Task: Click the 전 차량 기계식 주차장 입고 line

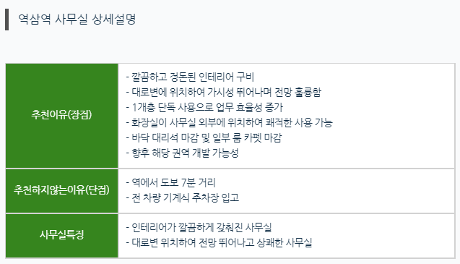Action: pos(183,197)
